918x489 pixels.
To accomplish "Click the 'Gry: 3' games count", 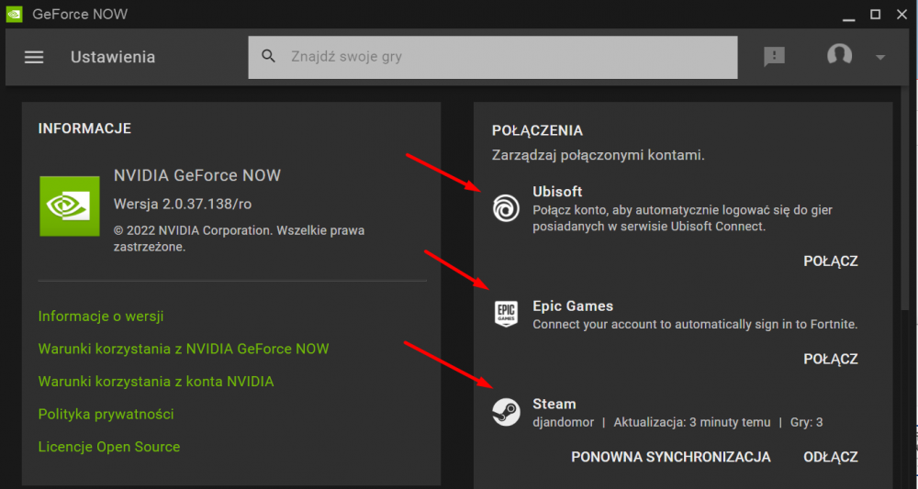I will [807, 422].
